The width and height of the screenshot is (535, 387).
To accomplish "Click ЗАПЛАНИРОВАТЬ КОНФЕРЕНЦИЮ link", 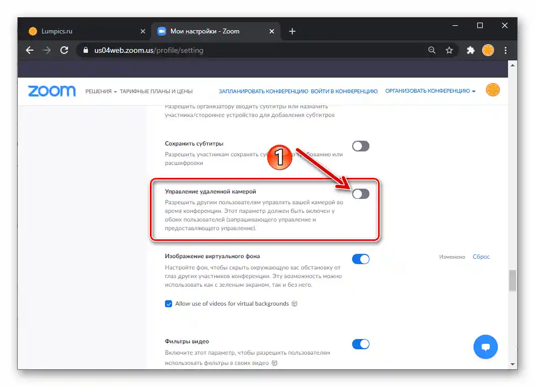I will tap(263, 92).
